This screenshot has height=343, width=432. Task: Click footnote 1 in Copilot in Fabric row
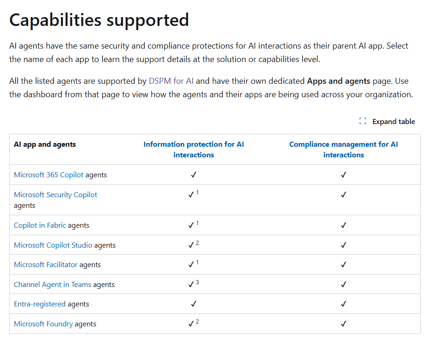coord(197,223)
